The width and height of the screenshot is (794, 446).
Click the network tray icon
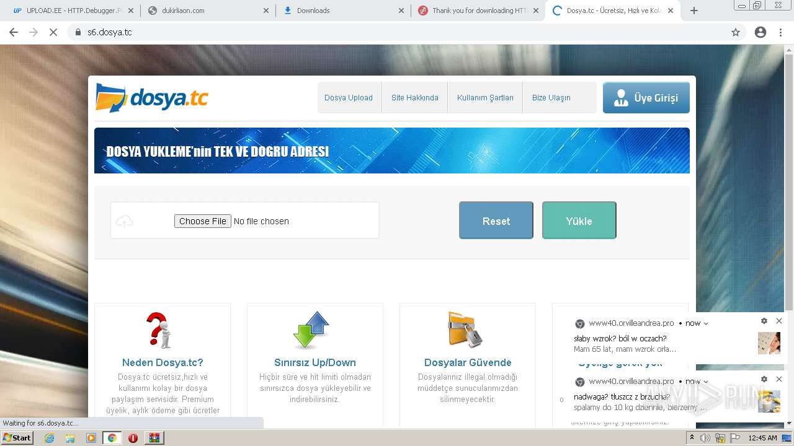[720, 438]
